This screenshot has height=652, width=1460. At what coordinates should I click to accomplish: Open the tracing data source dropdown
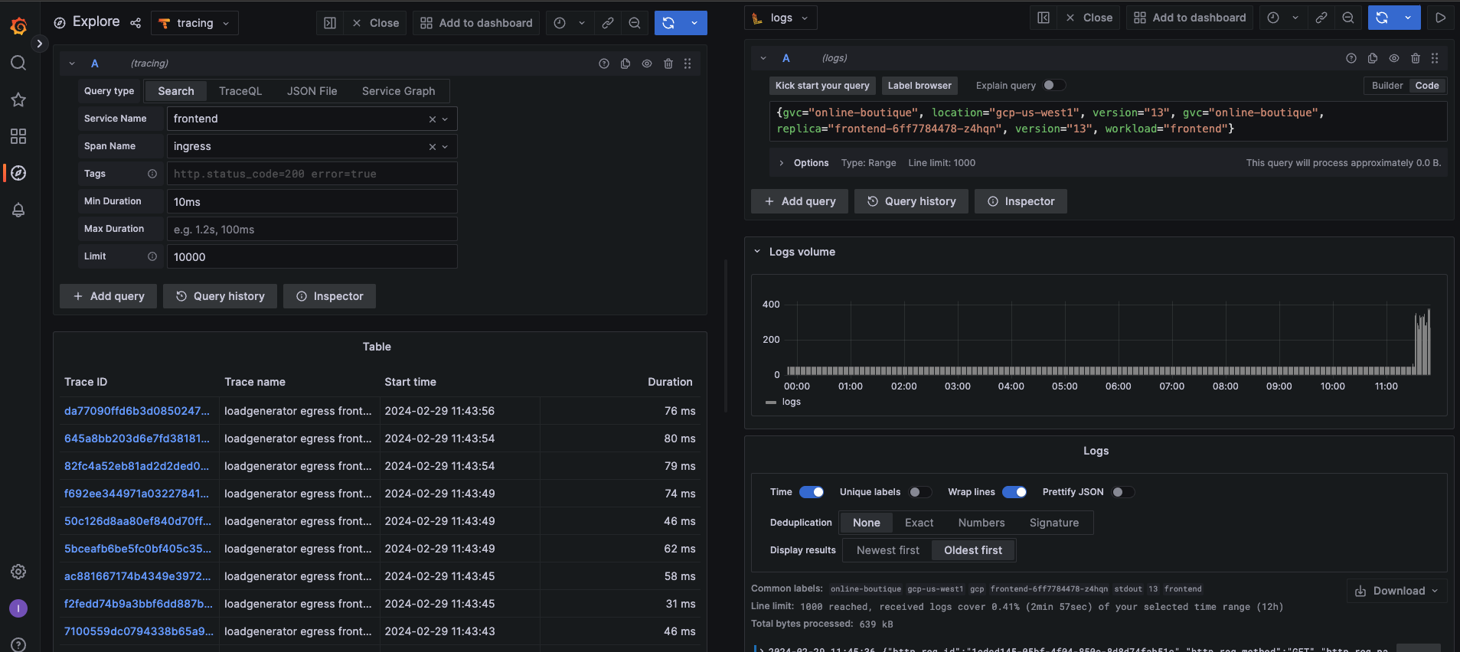tap(194, 23)
